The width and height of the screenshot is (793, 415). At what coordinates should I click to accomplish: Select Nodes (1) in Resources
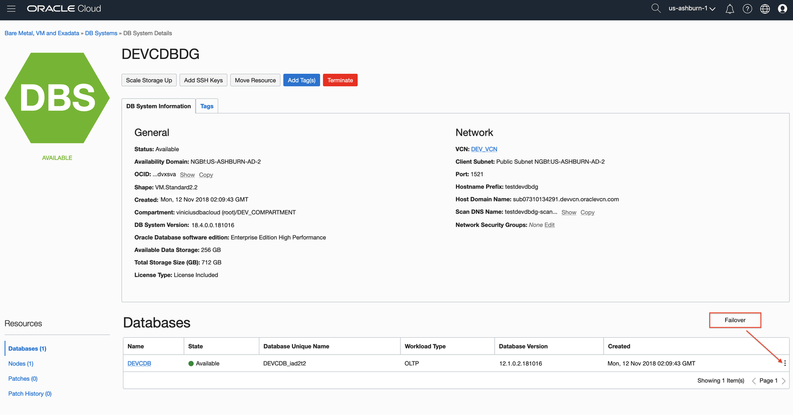(21, 363)
